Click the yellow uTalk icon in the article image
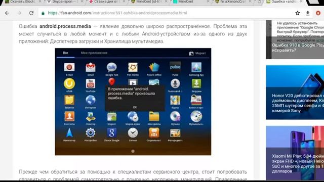Image resolution: width=324 pixels, height=182 pixels. pos(69,83)
